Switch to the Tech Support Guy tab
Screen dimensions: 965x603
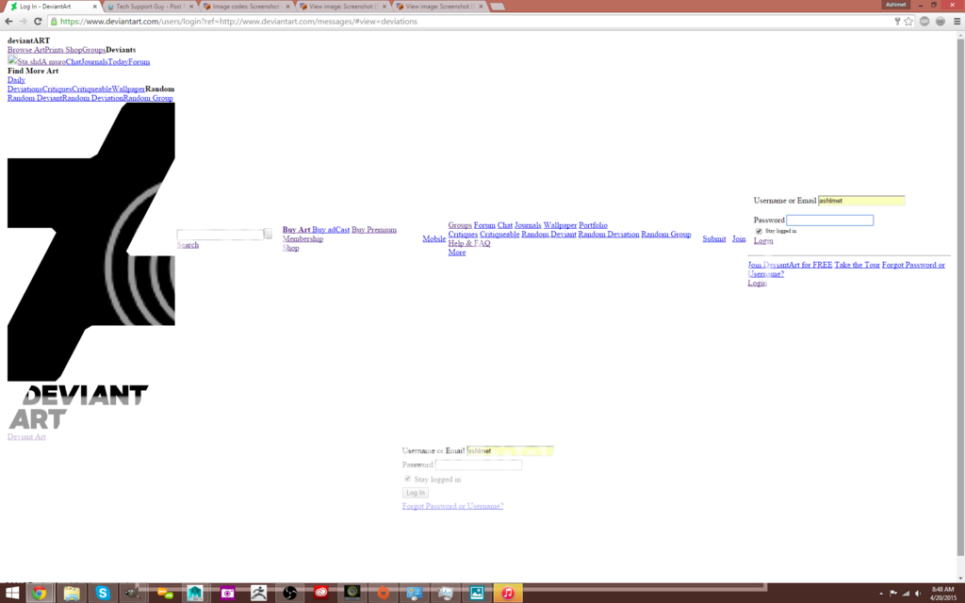coord(151,5)
